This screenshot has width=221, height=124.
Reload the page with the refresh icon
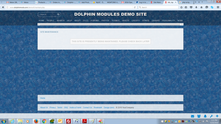[x=135, y=7]
